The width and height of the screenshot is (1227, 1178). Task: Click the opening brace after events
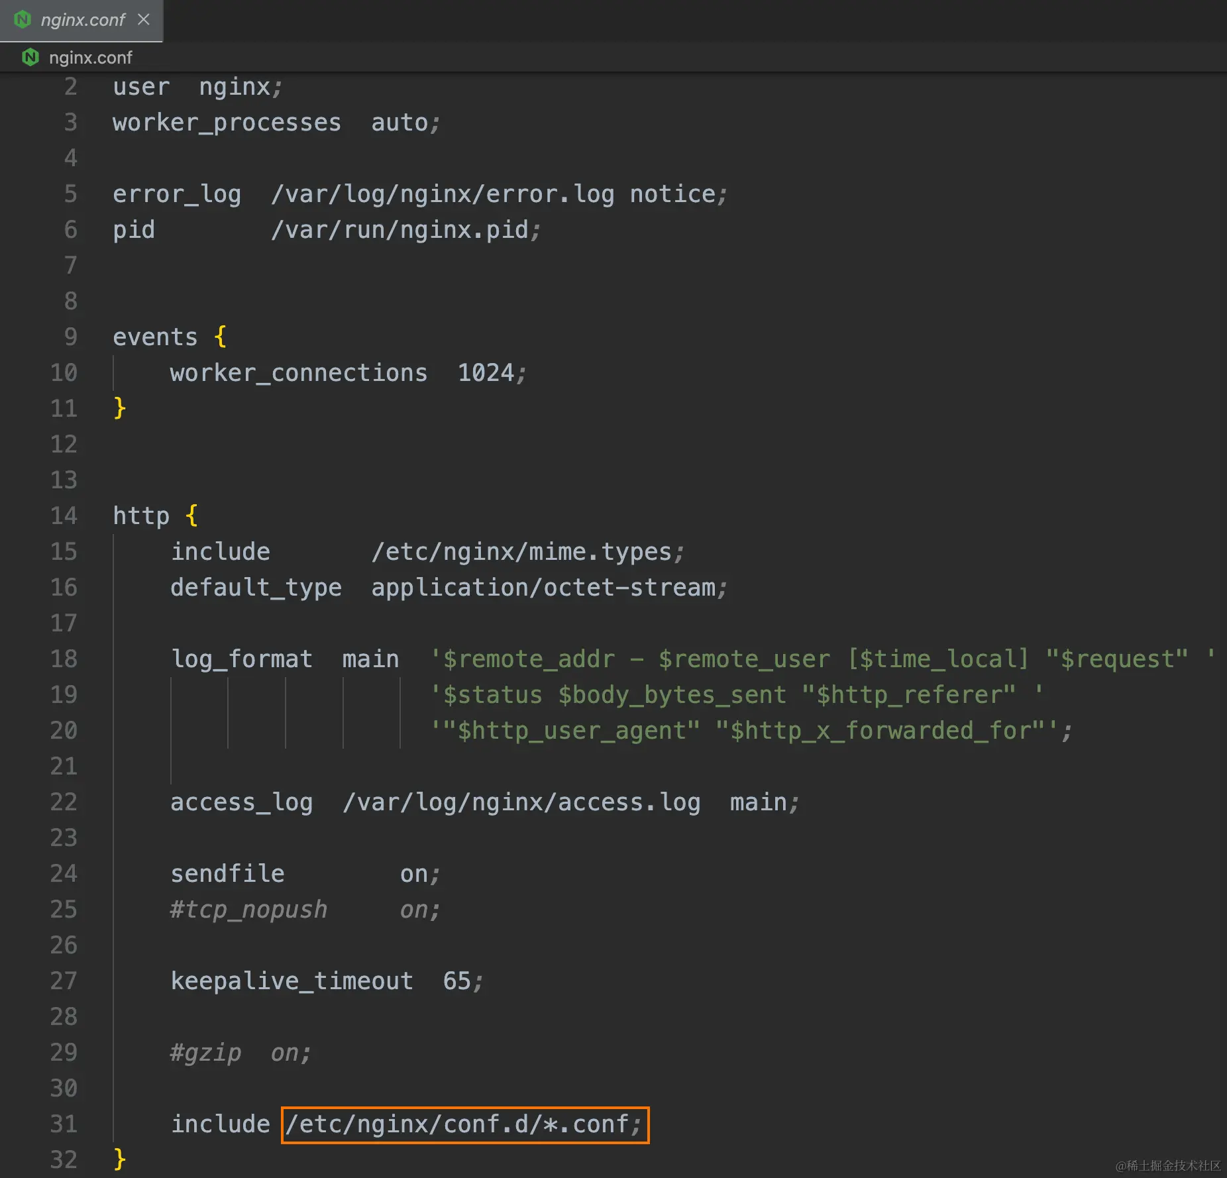click(221, 337)
